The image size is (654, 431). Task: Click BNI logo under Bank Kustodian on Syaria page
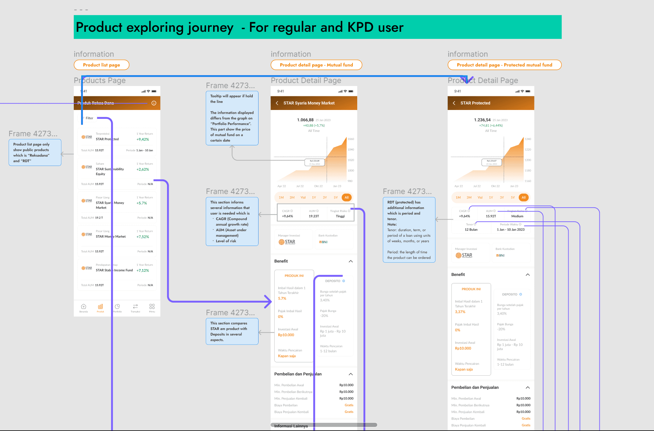click(323, 242)
